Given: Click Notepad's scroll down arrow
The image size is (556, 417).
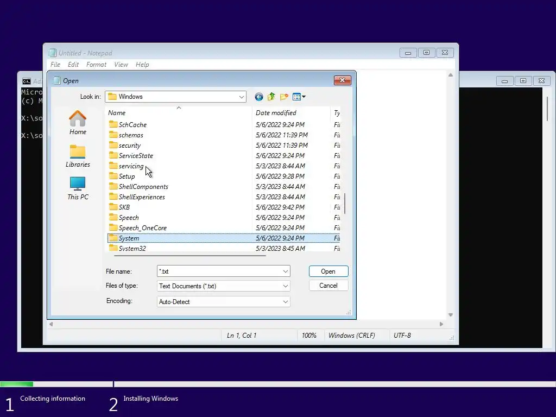Looking at the screenshot, I should pos(450,315).
